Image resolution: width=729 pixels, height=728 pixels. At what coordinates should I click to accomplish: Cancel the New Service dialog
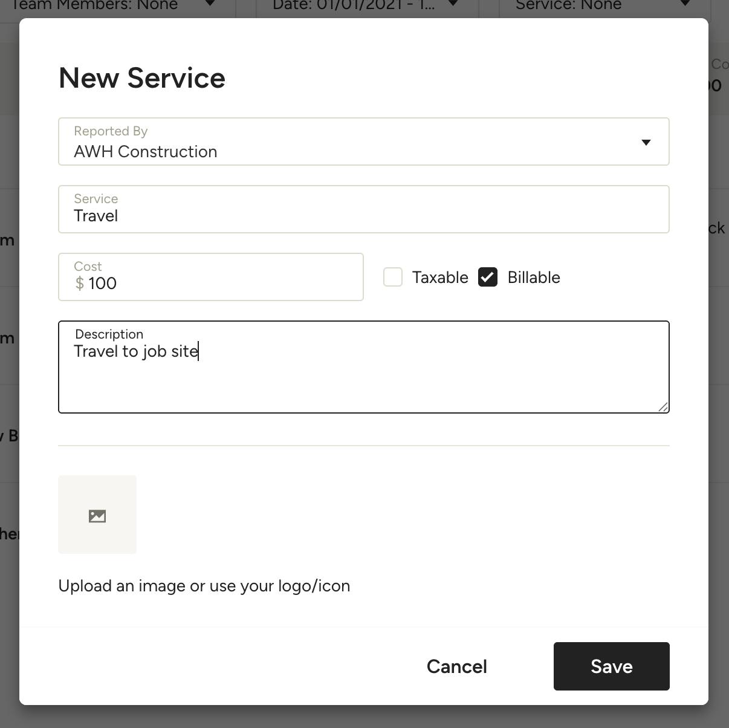click(457, 666)
